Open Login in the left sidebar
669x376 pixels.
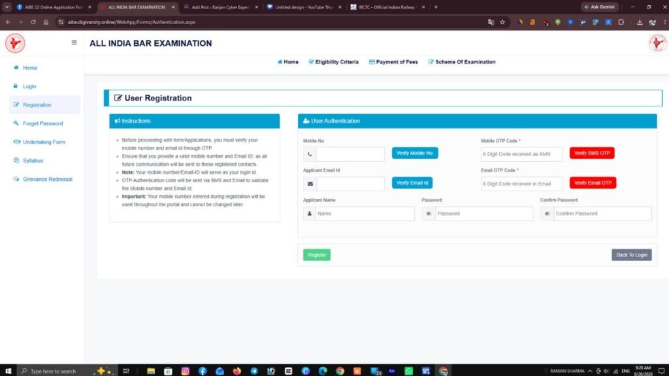click(x=29, y=86)
